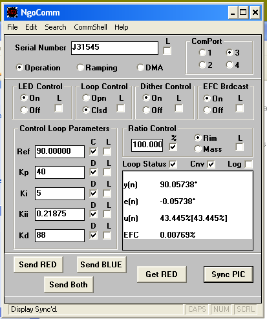Uncheck the Ratio Control percent checkbox
The width and height of the screenshot is (267, 319).
(x=173, y=147)
